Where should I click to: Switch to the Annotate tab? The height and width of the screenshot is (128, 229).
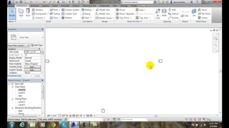click(x=65, y=6)
